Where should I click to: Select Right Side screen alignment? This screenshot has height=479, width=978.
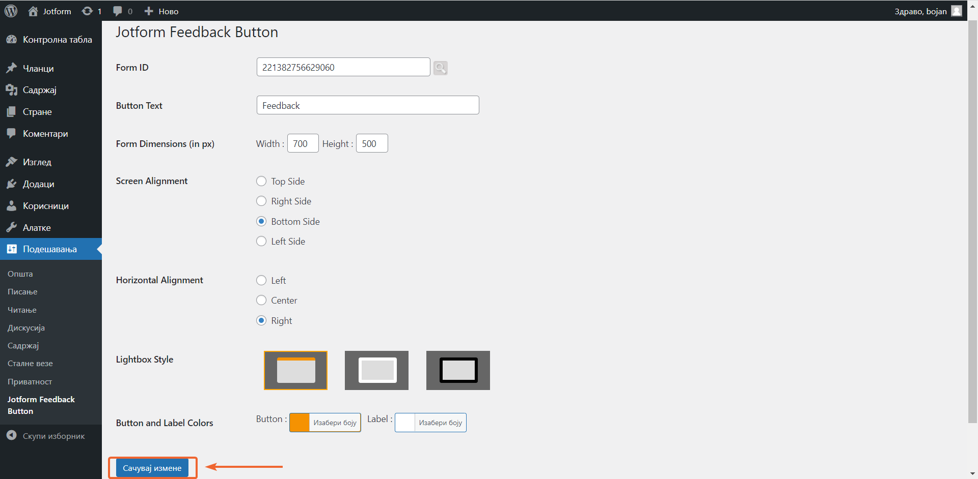coord(261,201)
